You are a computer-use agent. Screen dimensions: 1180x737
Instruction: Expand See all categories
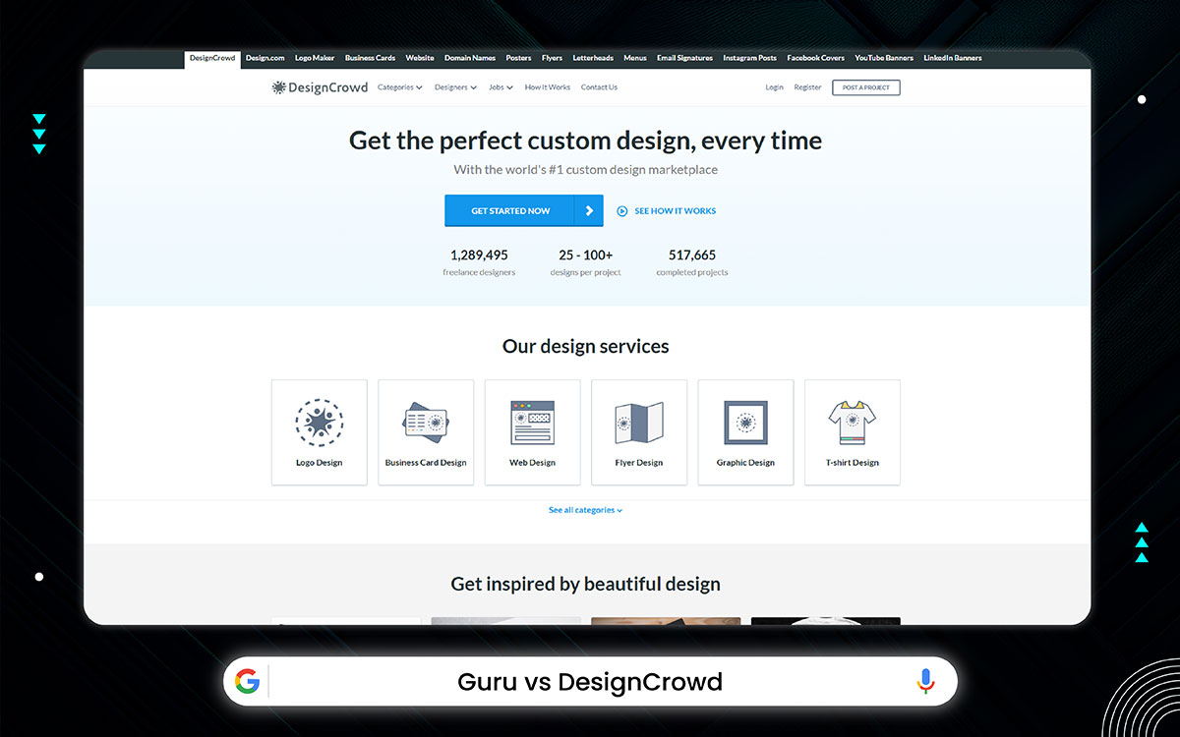point(586,510)
